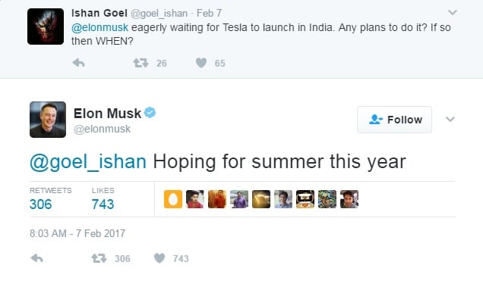Like Elon Musk's tweet with 743 likes
The height and width of the screenshot is (287, 483).
[159, 258]
